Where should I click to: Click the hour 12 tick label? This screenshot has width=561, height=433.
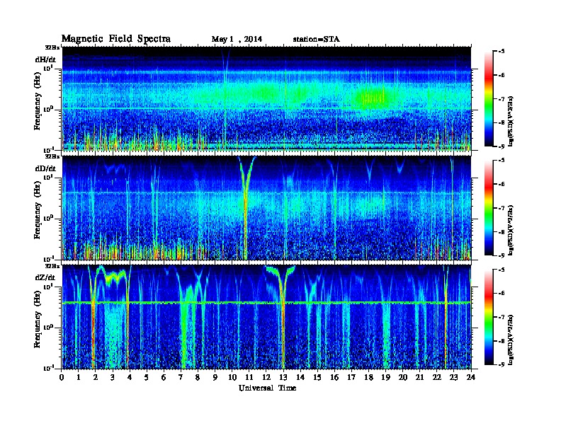[x=266, y=377]
